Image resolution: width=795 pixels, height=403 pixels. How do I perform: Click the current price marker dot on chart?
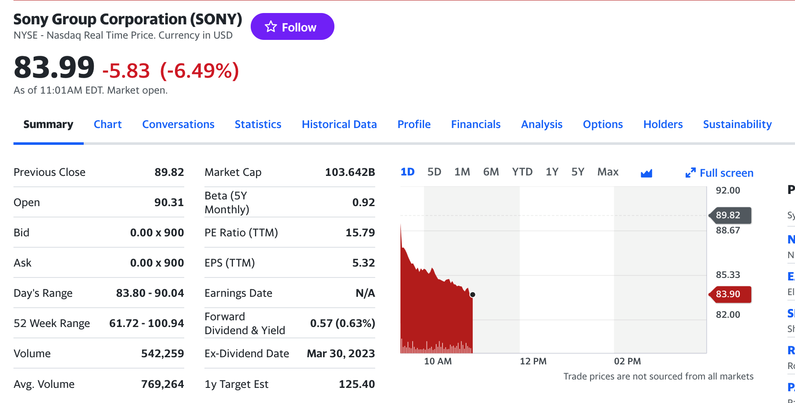coord(472,295)
